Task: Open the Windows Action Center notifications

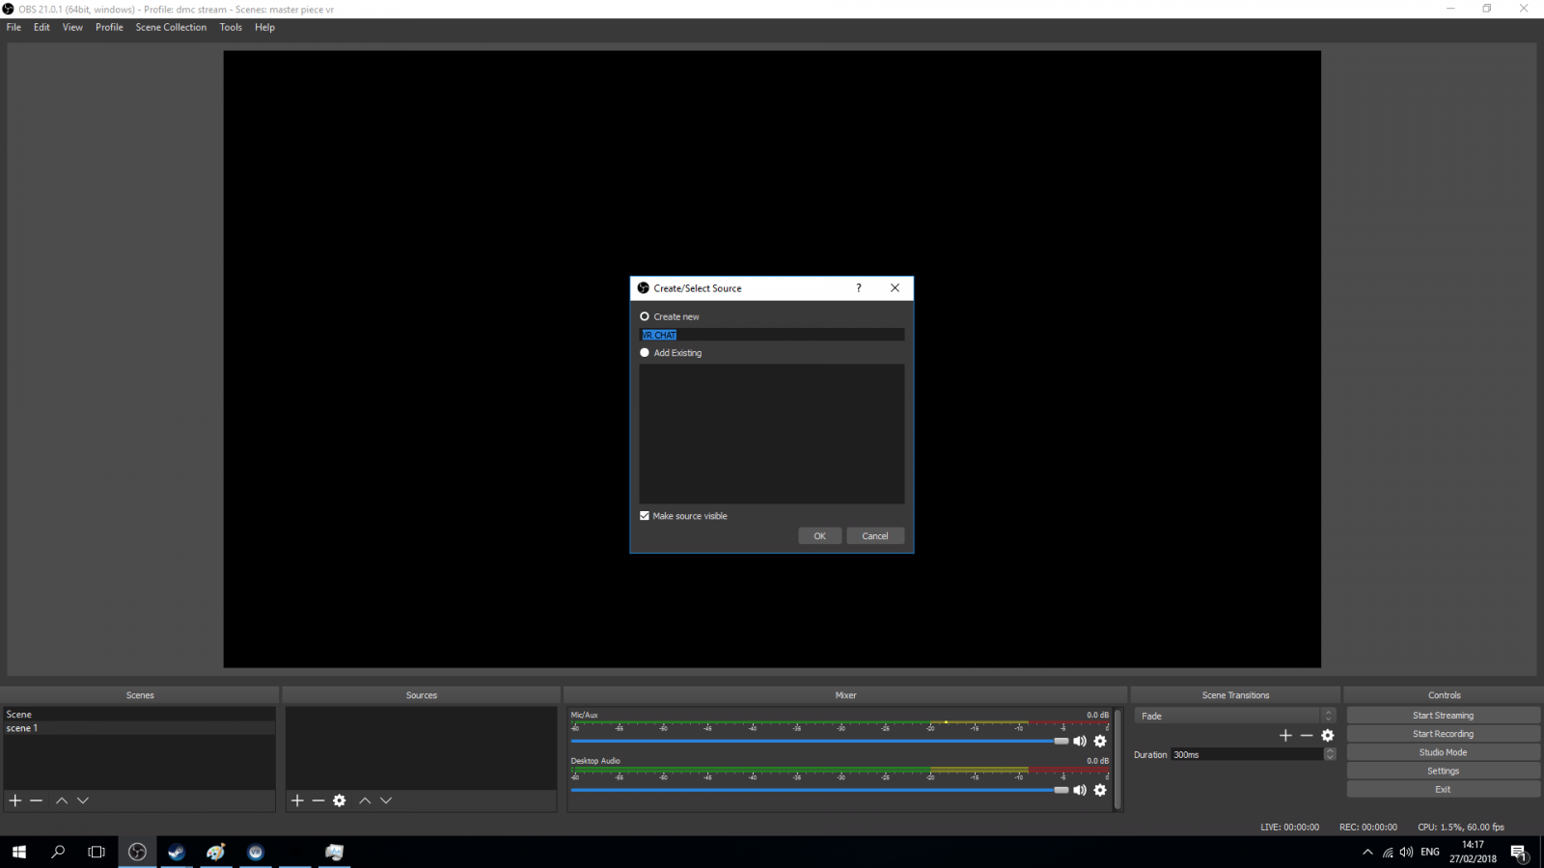Action: tap(1519, 853)
